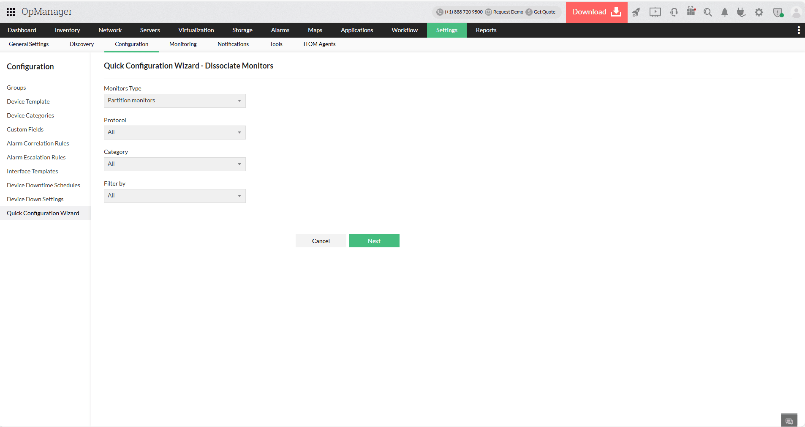
Task: Switch to the Notifications tab
Action: pyautogui.click(x=233, y=44)
